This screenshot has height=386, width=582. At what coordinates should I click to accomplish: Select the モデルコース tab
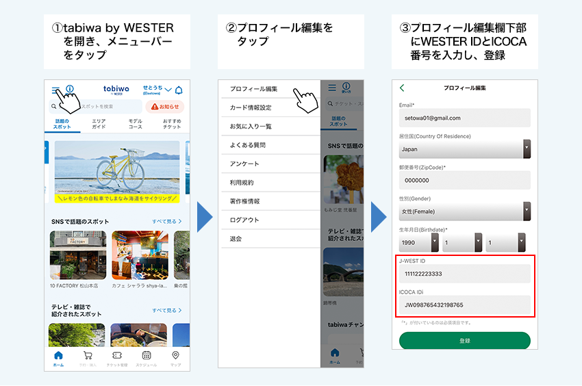135,124
